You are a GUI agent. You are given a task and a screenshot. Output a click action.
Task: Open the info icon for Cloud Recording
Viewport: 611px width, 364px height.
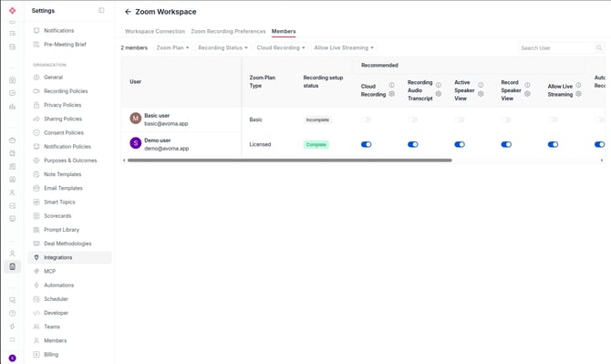[391, 85]
